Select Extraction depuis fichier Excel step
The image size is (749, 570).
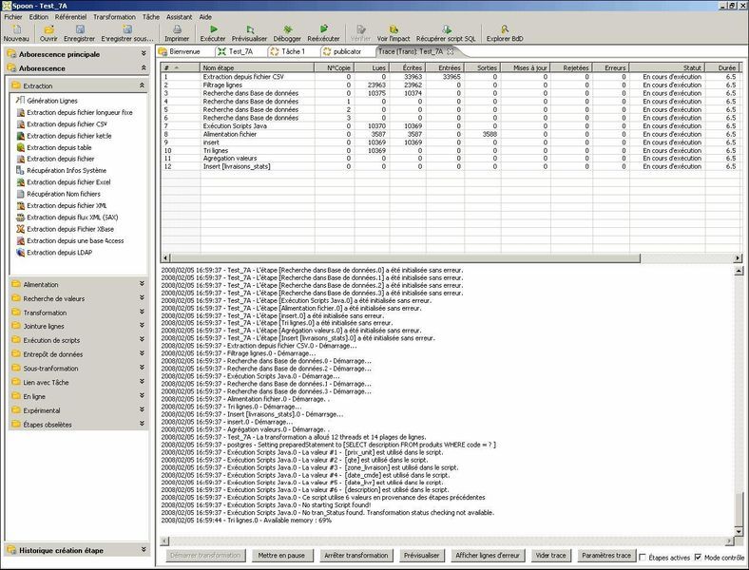(x=68, y=180)
